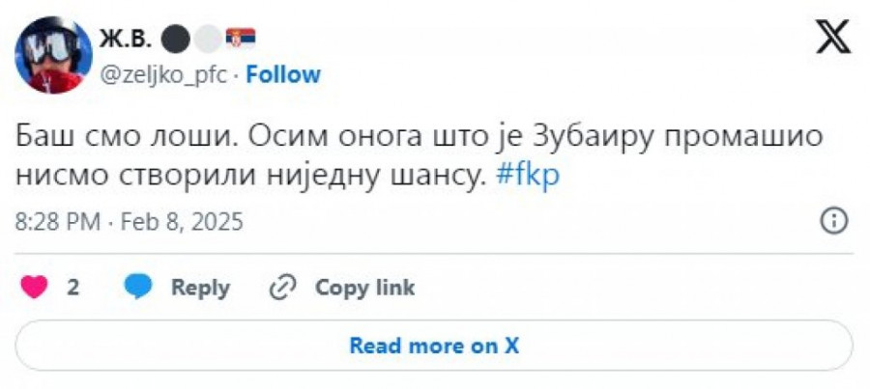Click the 8:28 PM · Feb 8, 2025 timestamp

coord(130,222)
